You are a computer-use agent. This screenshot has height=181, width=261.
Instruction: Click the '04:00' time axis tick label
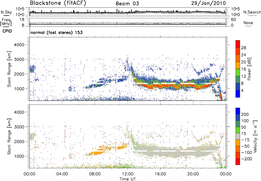pyautogui.click(x=62, y=174)
